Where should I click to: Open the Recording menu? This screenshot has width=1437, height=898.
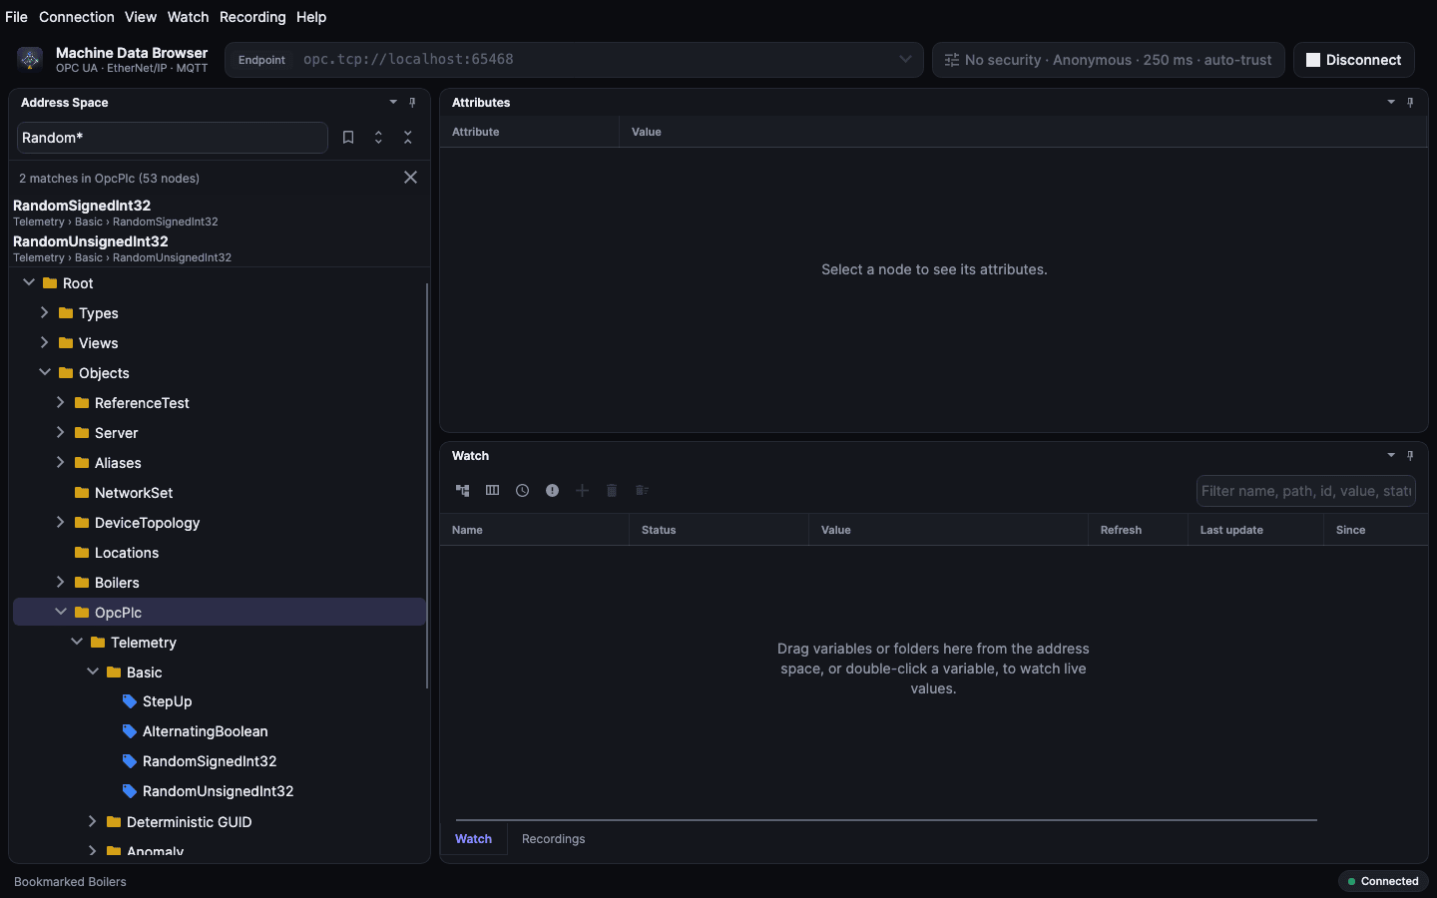click(252, 17)
